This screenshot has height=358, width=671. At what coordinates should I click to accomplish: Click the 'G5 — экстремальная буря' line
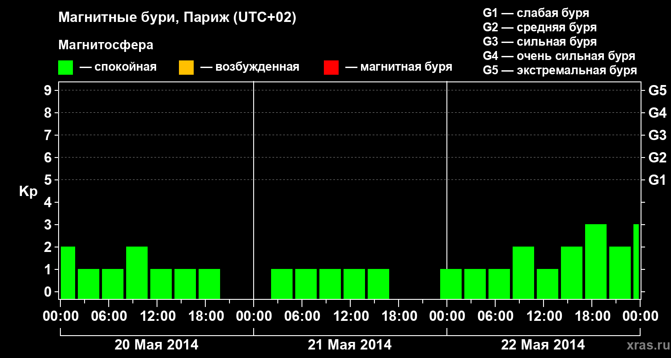tap(560, 70)
